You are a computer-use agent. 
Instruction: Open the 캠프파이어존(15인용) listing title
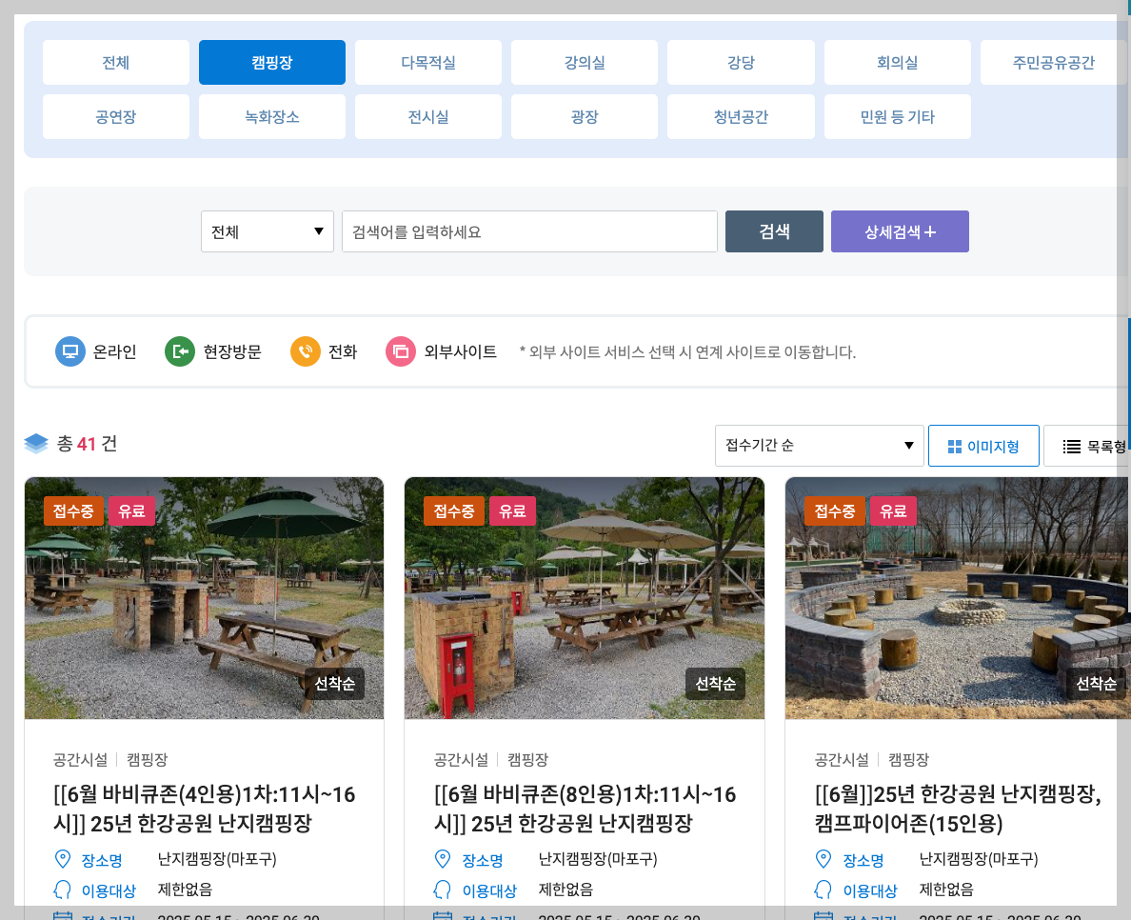coord(959,809)
